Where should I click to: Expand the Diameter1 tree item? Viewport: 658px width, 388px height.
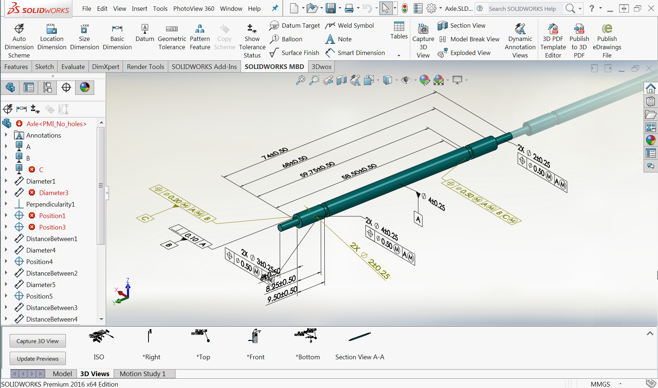pyautogui.click(x=6, y=181)
